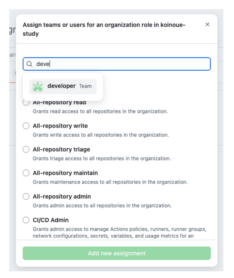Select the All-repository triage radio button
The height and width of the screenshot is (278, 234).
(x=26, y=150)
